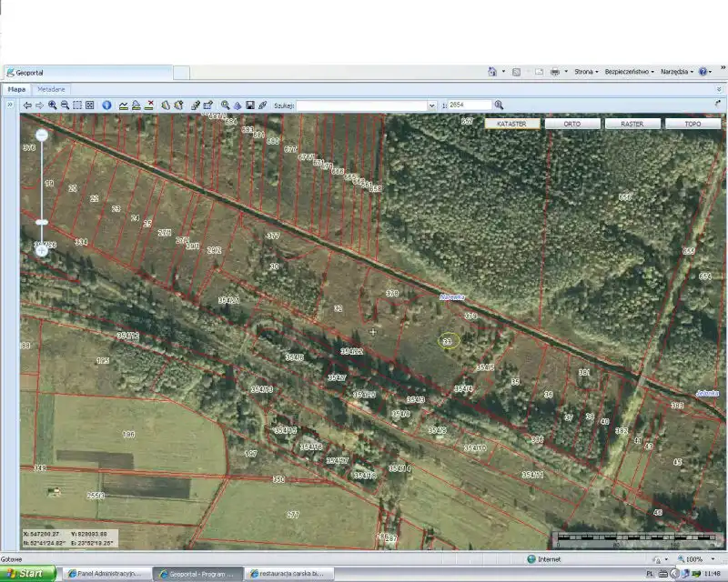The image size is (728, 582).
Task: Click the zoom in magnifier tool
Action: coord(53,105)
